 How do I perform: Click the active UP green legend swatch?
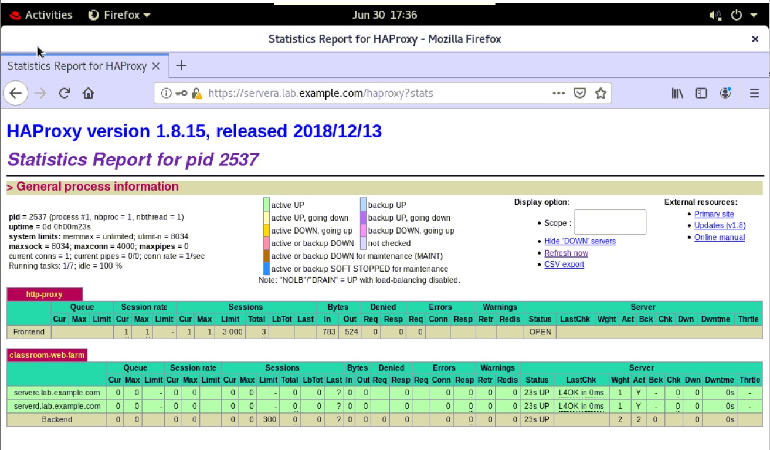coord(266,205)
